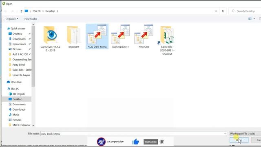Click Desktop in breadcrumb path
The width and height of the screenshot is (261, 147).
click(x=50, y=11)
